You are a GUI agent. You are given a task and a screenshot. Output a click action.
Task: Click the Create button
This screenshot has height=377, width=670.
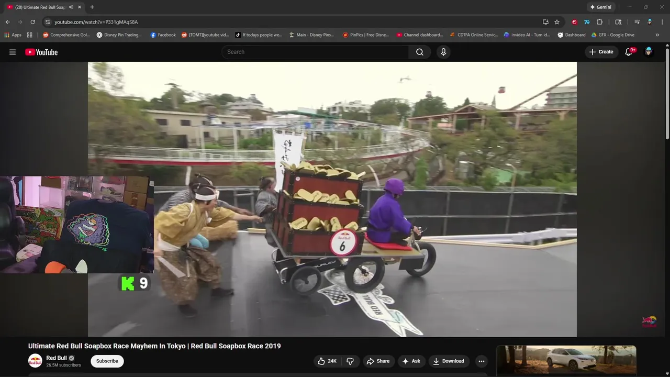[x=601, y=52]
